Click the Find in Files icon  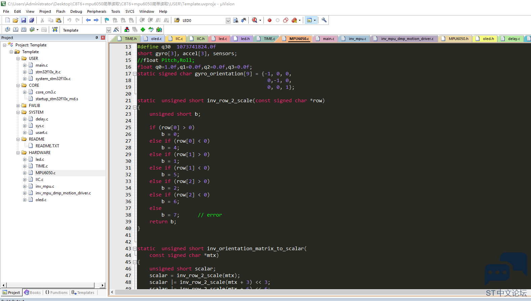click(177, 20)
